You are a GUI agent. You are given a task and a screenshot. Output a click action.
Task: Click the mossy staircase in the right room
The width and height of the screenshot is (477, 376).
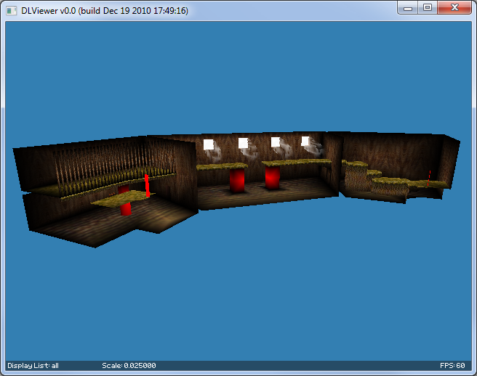[x=371, y=178]
